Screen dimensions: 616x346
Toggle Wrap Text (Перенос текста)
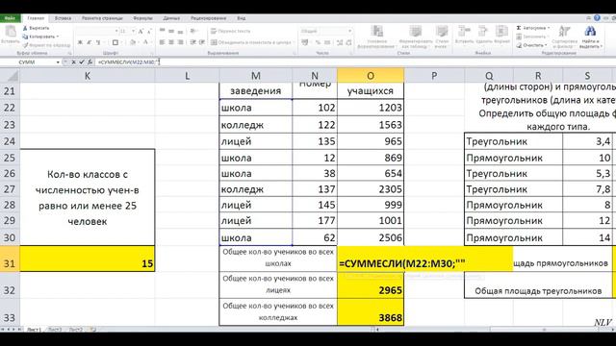231,31
